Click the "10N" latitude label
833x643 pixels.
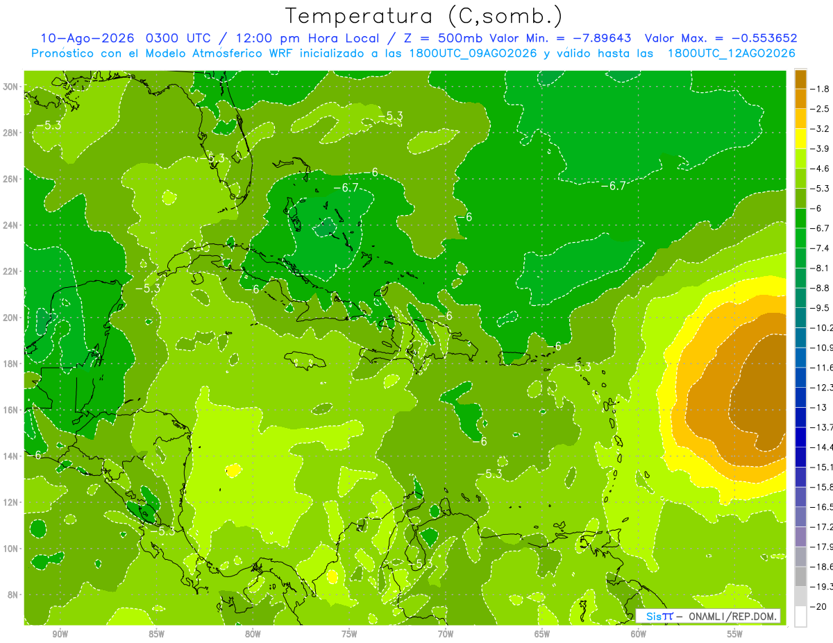click(12, 549)
